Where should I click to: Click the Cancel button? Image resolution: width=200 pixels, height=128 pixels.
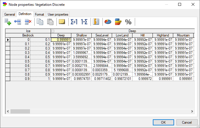point(187,122)
